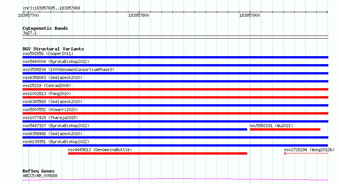Click the esv25219 (Conrad2009) label

[x=47, y=86]
